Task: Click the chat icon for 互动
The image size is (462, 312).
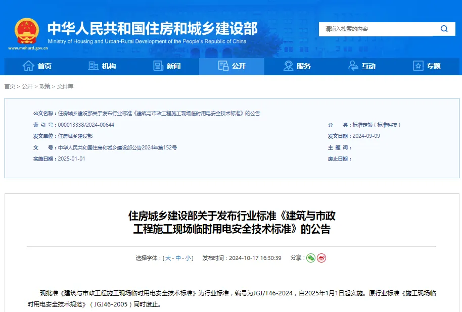Action: point(354,66)
